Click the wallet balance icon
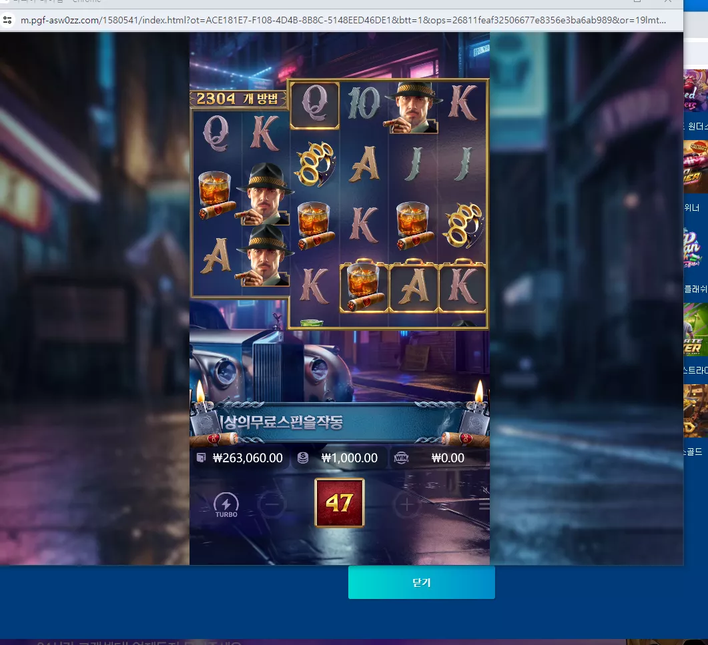The image size is (708, 645). tap(202, 458)
